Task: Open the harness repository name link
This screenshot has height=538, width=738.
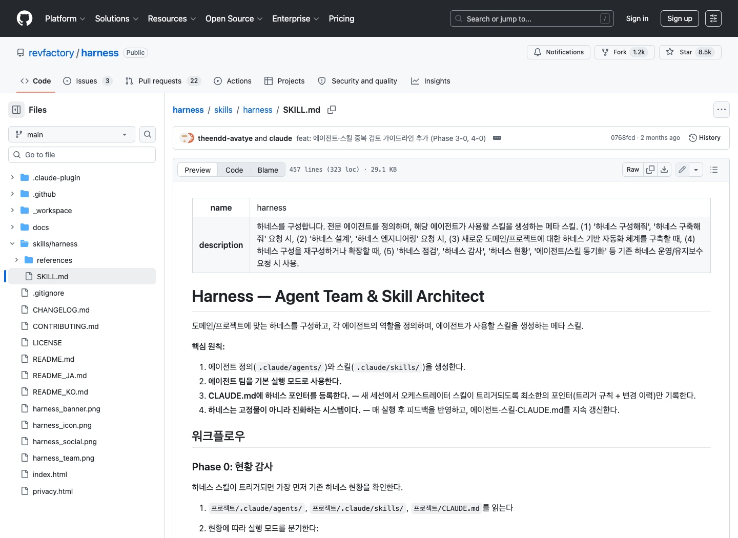Action: pyautogui.click(x=100, y=53)
